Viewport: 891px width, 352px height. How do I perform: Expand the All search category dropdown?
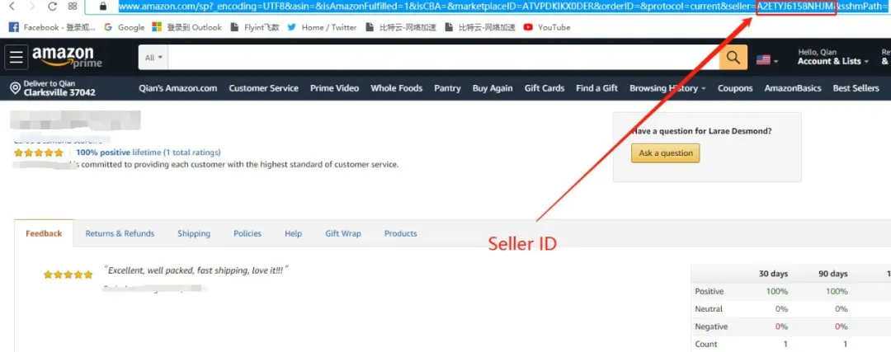tap(153, 58)
